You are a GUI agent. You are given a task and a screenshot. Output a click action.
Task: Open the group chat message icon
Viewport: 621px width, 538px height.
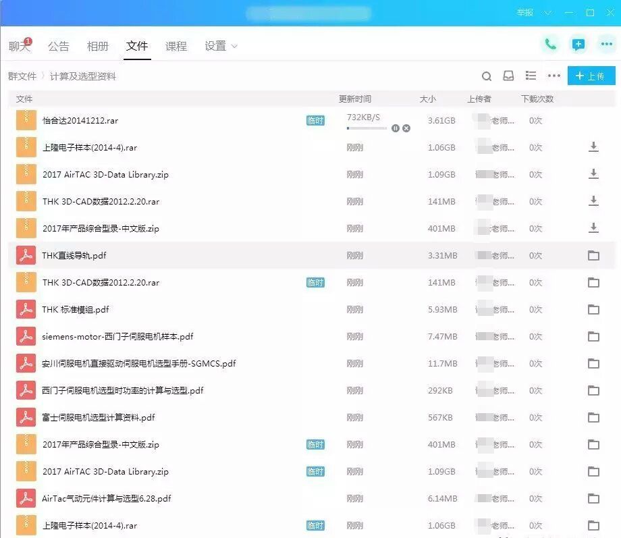(578, 44)
